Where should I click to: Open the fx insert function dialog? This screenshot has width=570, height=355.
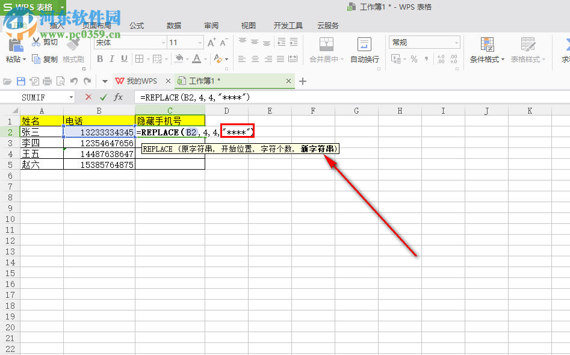[117, 97]
